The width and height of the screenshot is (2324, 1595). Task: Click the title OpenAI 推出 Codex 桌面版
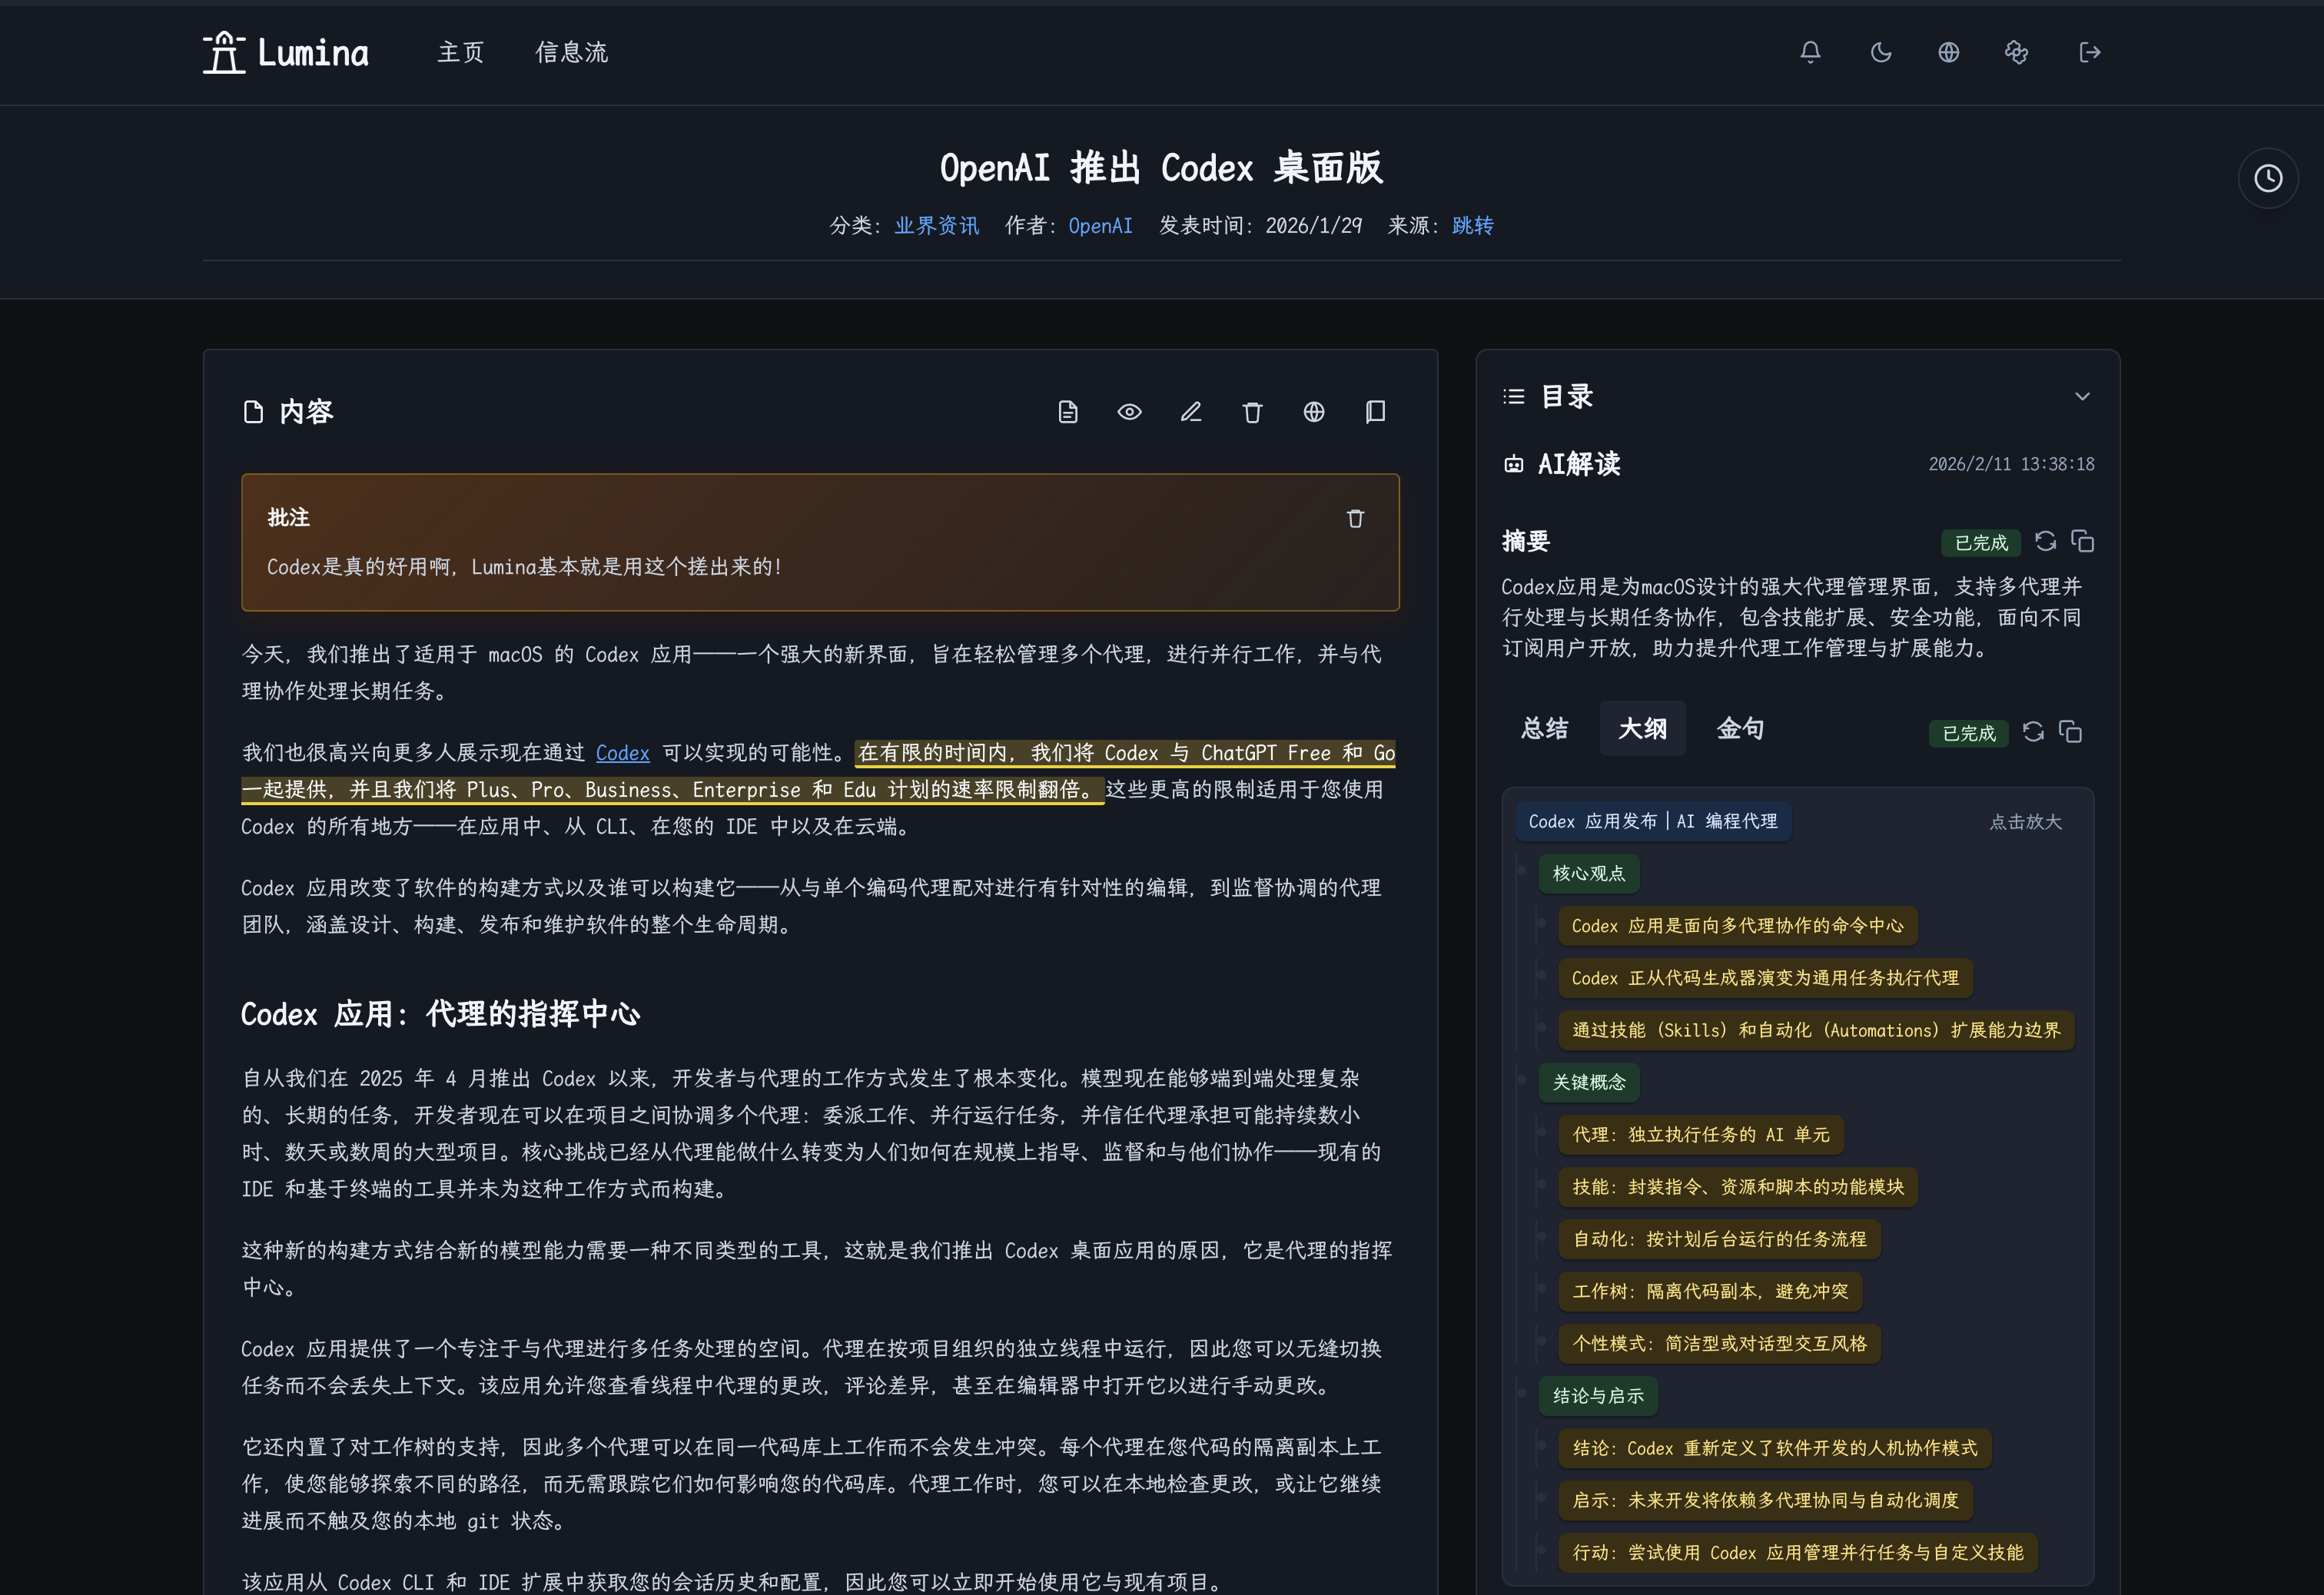pos(1161,168)
